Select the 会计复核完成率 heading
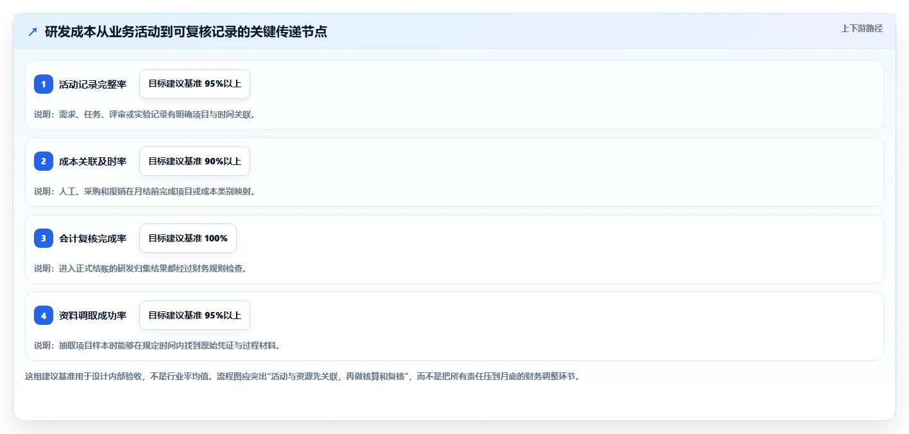The height and width of the screenshot is (434, 909). (x=92, y=238)
